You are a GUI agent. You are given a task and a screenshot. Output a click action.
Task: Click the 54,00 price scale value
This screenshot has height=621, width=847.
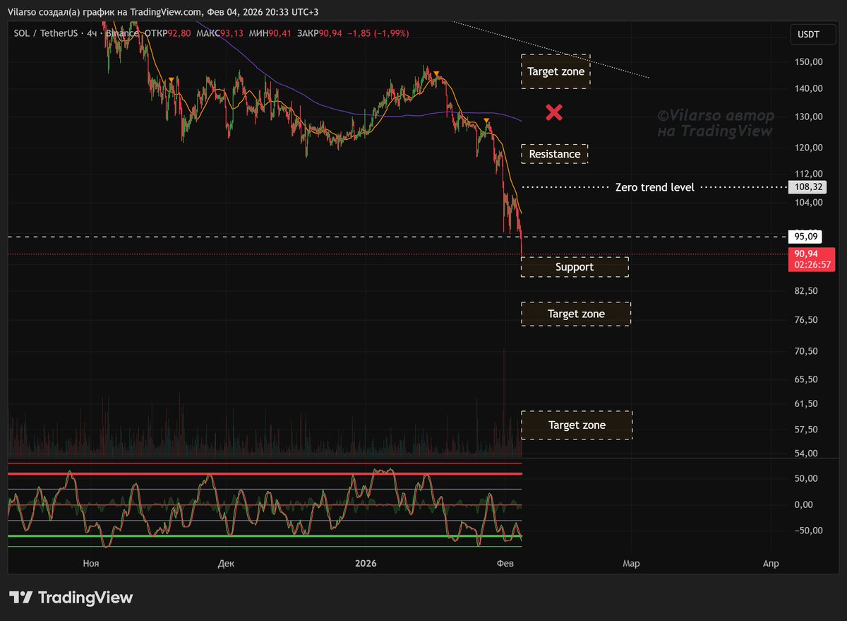pos(805,454)
